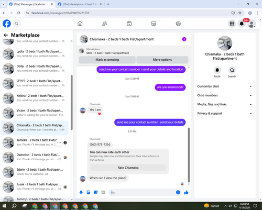This screenshot has width=262, height=210.
Task: Go back in browser history
Action: pyautogui.click(x=4, y=13)
